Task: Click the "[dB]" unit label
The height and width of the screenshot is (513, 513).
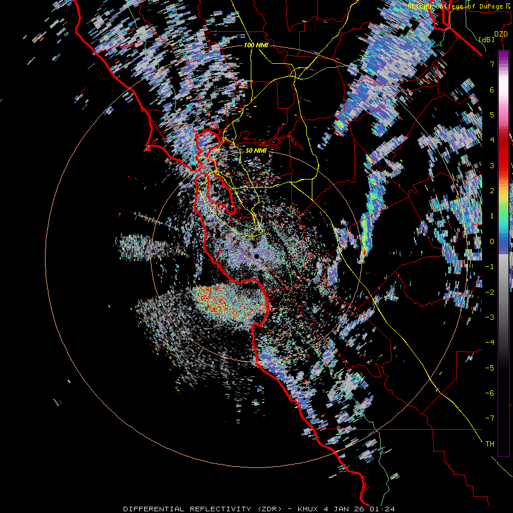Action: click(x=487, y=39)
